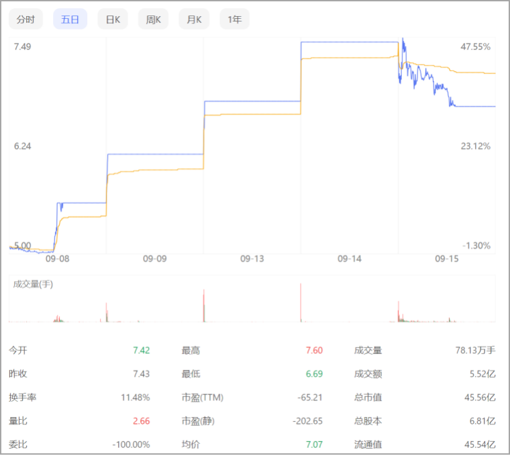Switch to 周K weekly chart

click(x=153, y=19)
